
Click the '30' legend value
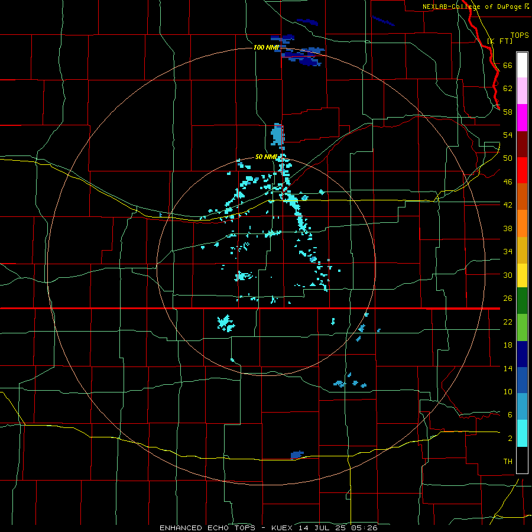[508, 275]
